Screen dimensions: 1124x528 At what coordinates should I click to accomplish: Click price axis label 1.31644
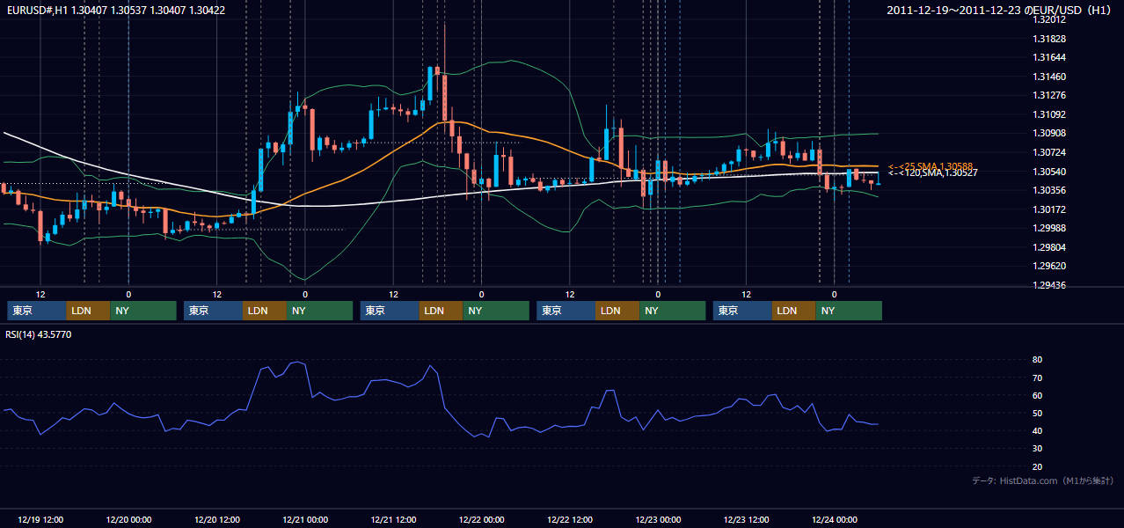[1049, 58]
